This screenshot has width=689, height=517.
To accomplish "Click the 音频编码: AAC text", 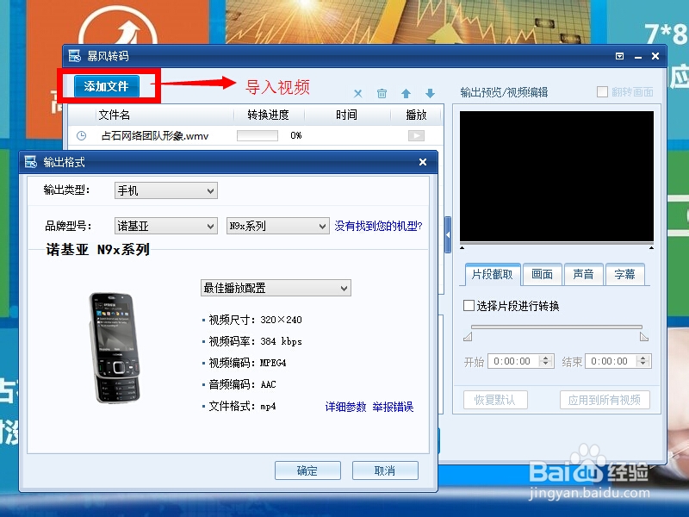I will tap(242, 384).
